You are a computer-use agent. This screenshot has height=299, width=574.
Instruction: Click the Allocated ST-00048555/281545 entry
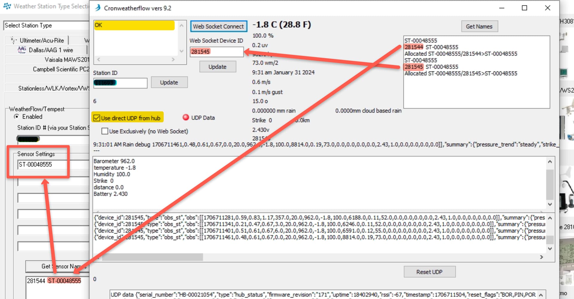(461, 73)
